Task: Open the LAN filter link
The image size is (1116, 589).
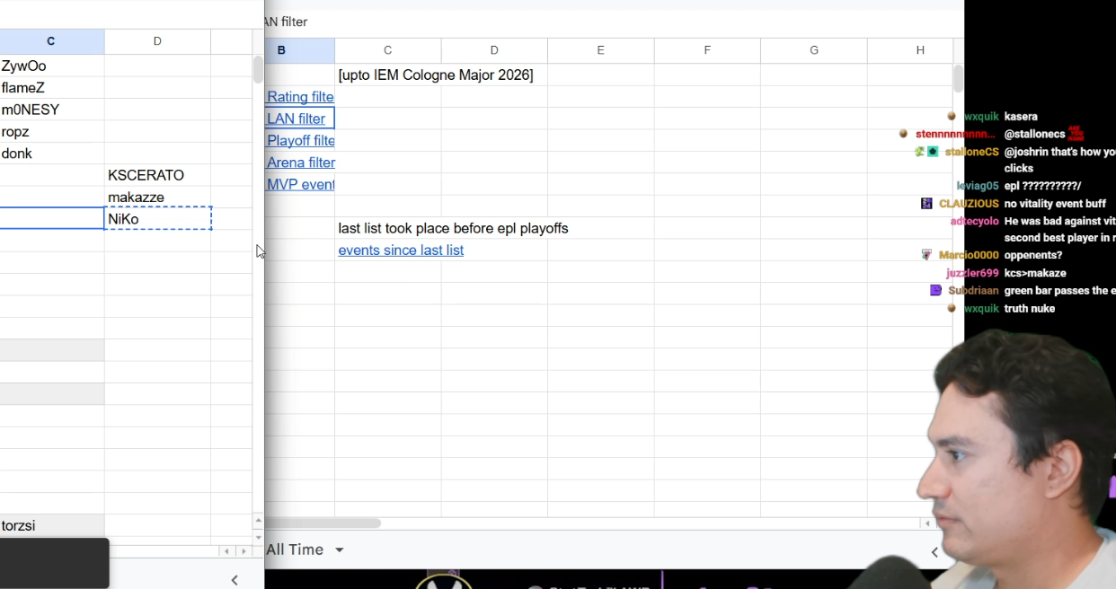Action: [297, 119]
